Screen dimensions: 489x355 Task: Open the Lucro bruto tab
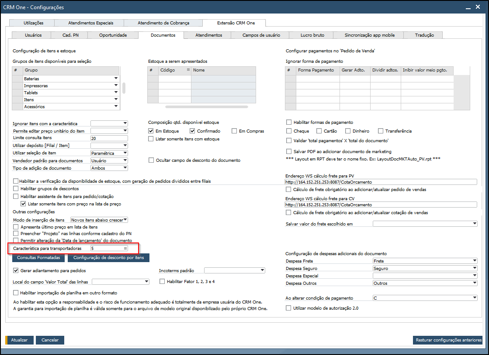[x=312, y=35]
